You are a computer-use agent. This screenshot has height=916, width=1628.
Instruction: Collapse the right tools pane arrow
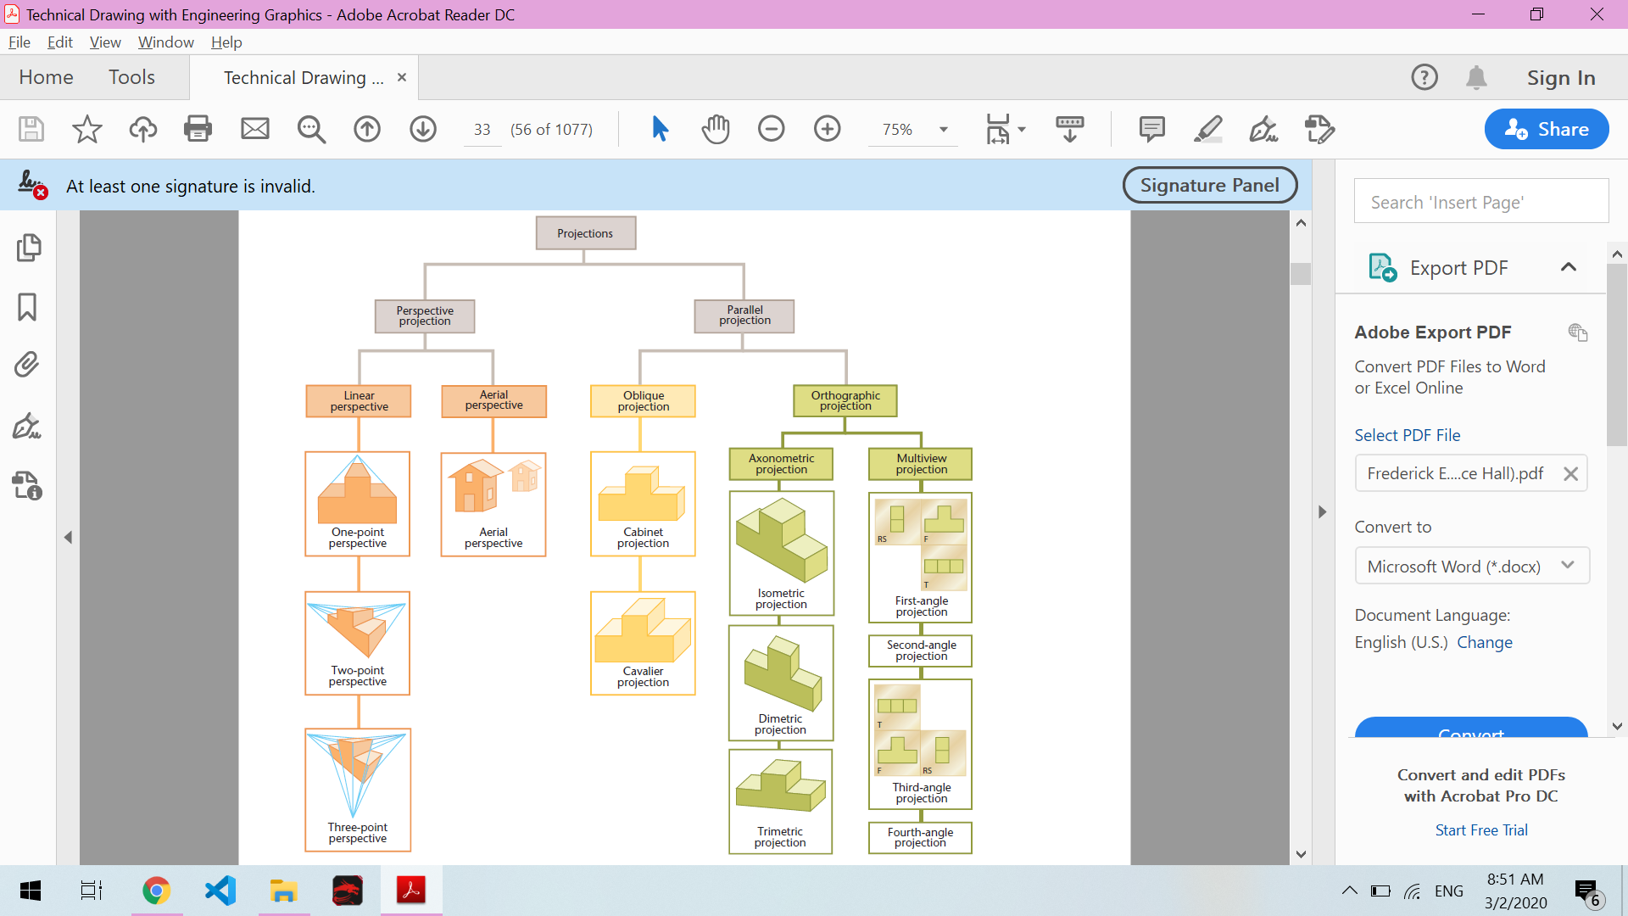(x=1322, y=511)
